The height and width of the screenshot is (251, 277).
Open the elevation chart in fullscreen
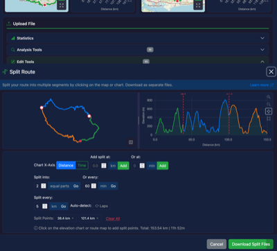tap(269, 119)
